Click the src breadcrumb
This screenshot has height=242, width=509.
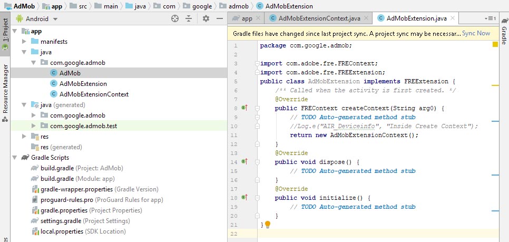click(79, 6)
